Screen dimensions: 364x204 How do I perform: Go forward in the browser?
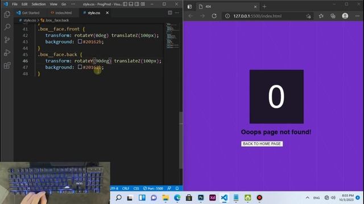pyautogui.click(x=202, y=16)
